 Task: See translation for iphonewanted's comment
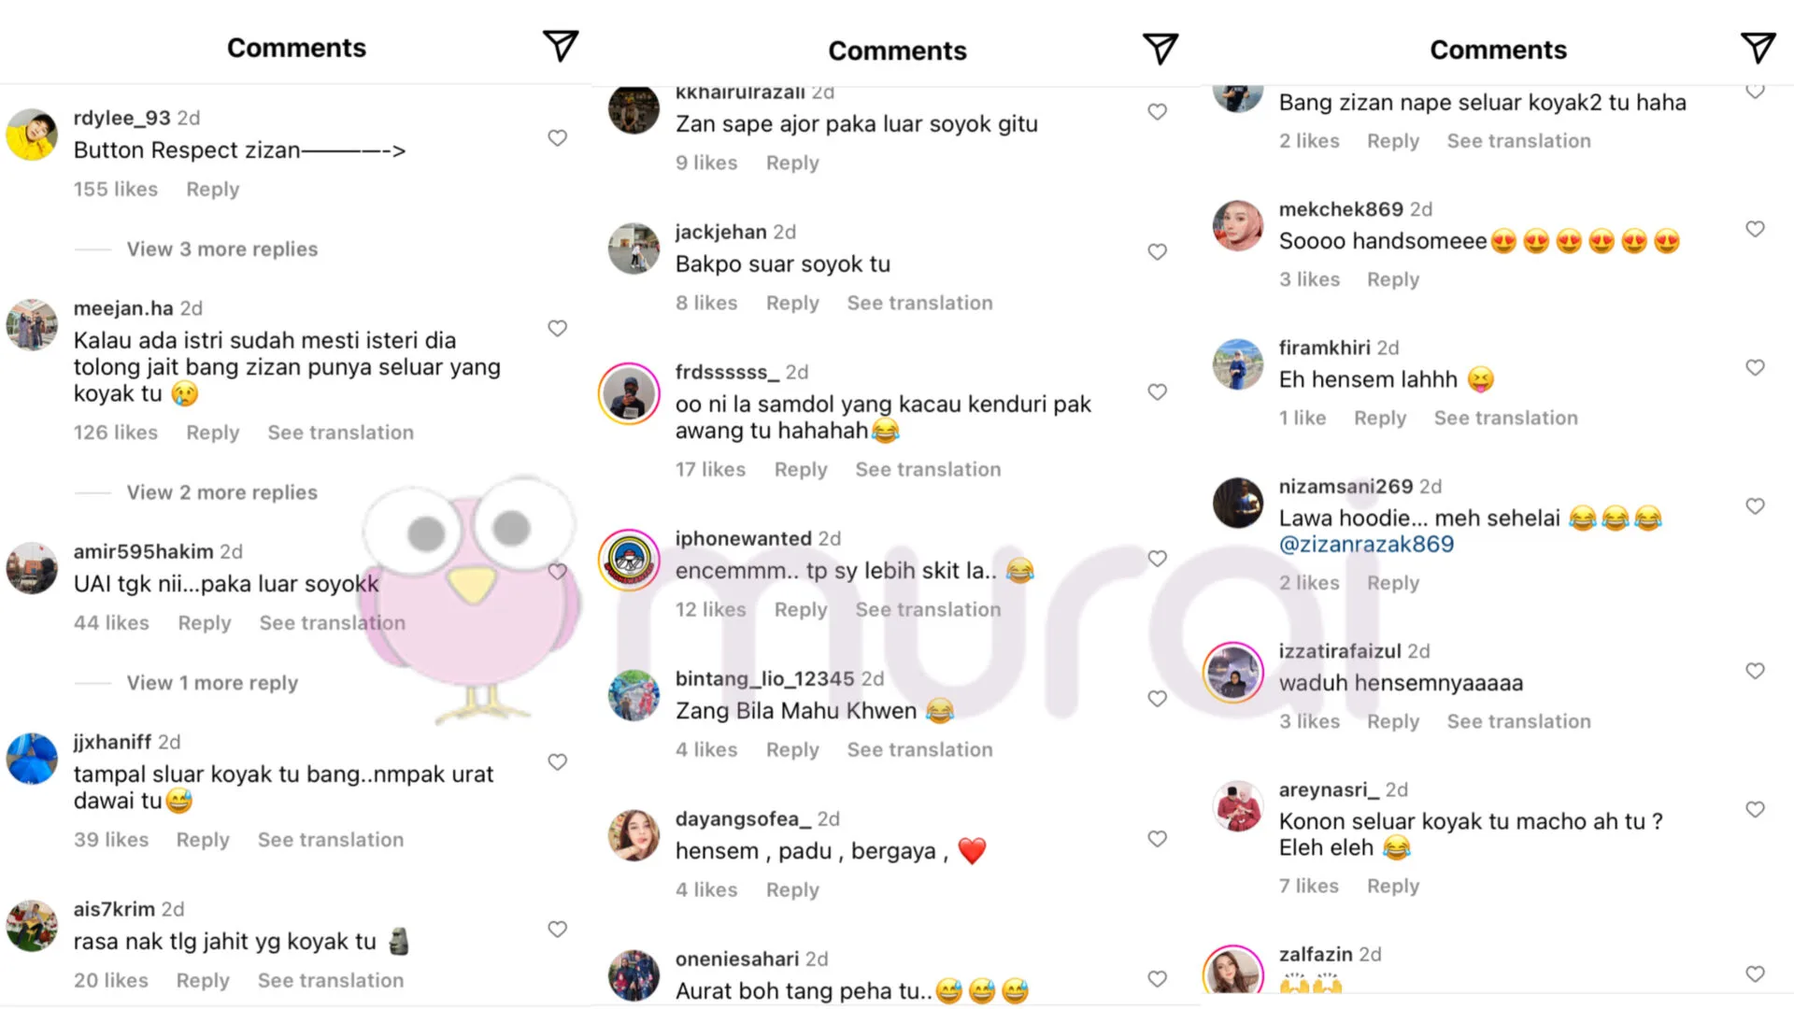coord(928,610)
